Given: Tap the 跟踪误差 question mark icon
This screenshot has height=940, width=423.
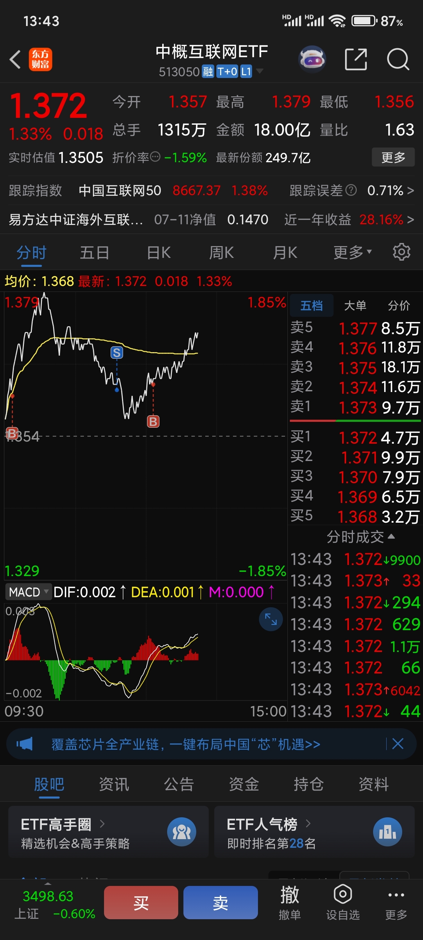Looking at the screenshot, I should [x=351, y=190].
